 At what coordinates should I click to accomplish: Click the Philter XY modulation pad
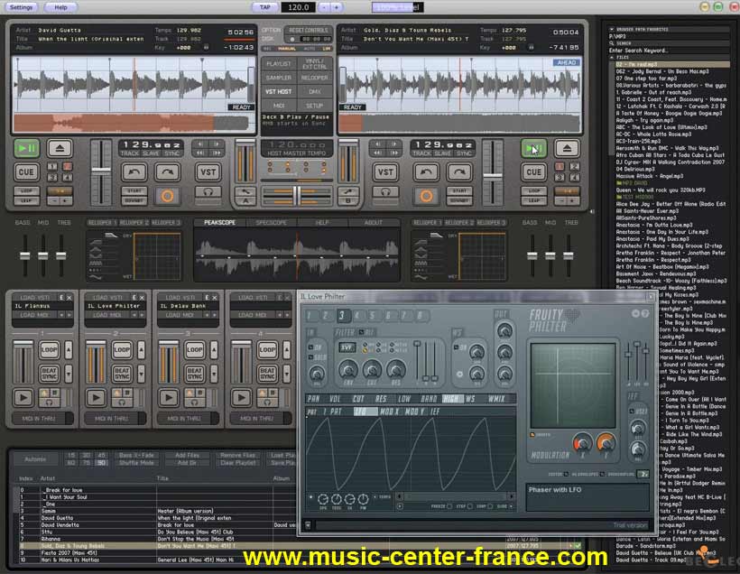[x=573, y=385]
